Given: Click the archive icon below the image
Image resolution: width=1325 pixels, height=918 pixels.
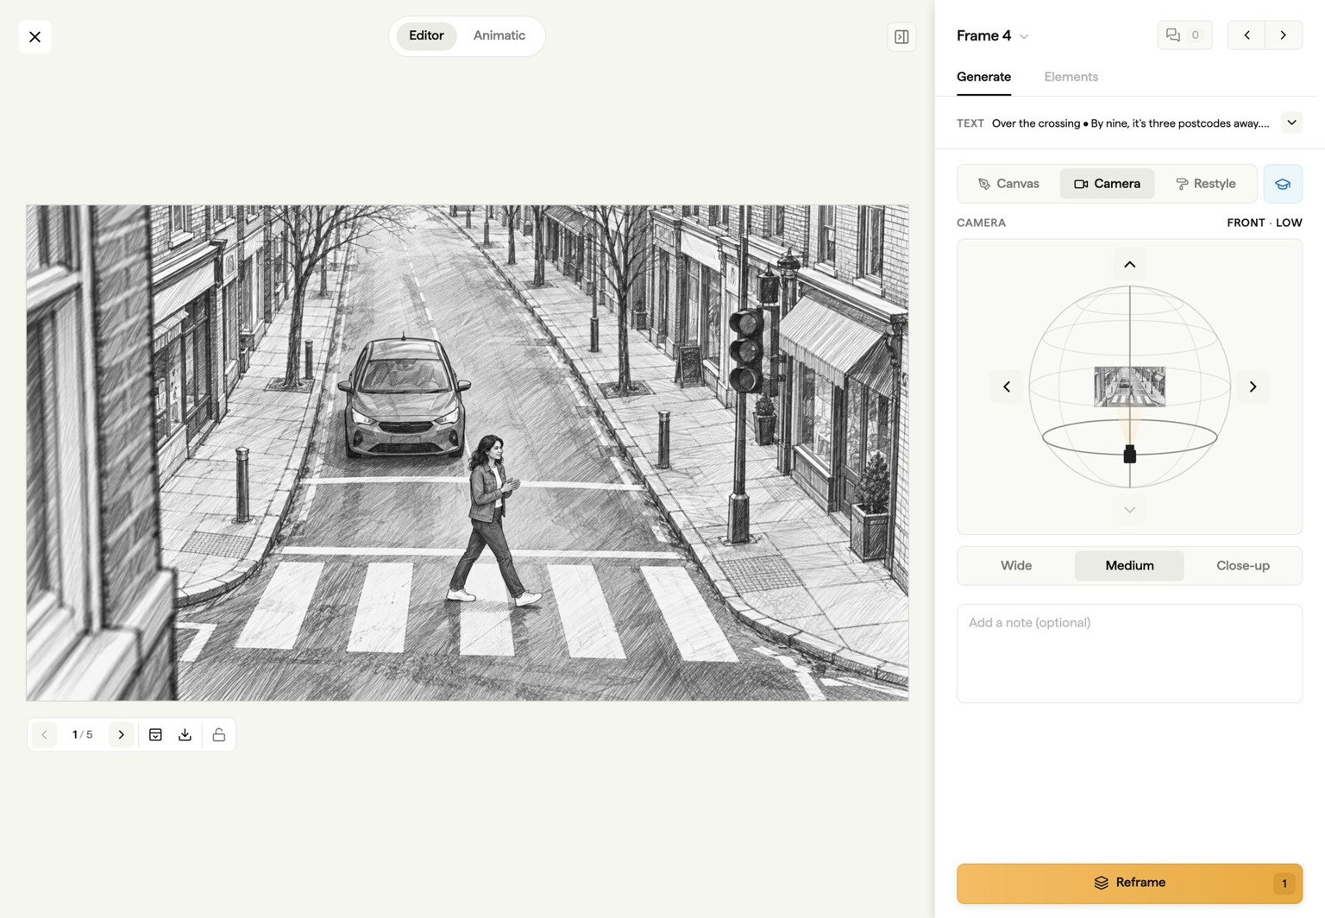Looking at the screenshot, I should coord(155,734).
